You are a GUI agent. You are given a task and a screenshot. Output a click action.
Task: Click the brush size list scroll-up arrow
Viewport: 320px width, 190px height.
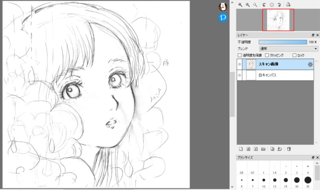pos(317,163)
